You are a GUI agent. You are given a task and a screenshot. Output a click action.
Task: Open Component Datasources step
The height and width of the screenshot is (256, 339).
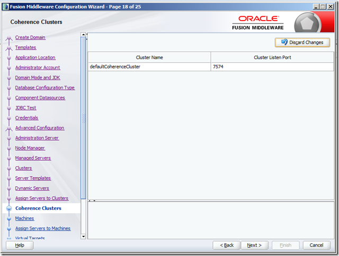click(40, 98)
